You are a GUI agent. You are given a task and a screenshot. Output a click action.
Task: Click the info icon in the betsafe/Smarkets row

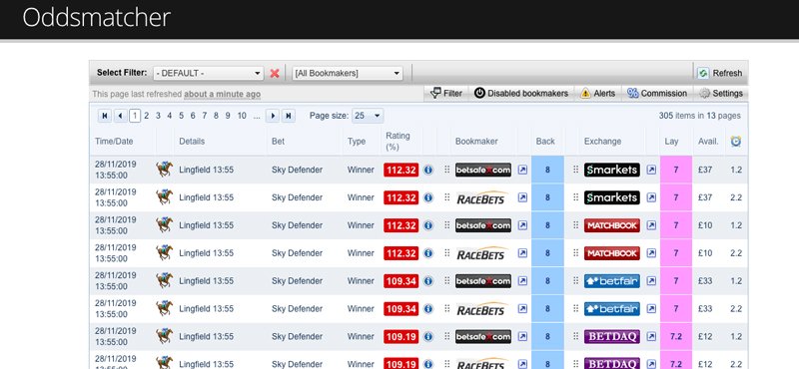(428, 170)
